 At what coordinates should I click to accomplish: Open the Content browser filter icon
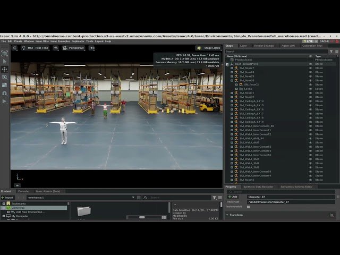click(215, 198)
